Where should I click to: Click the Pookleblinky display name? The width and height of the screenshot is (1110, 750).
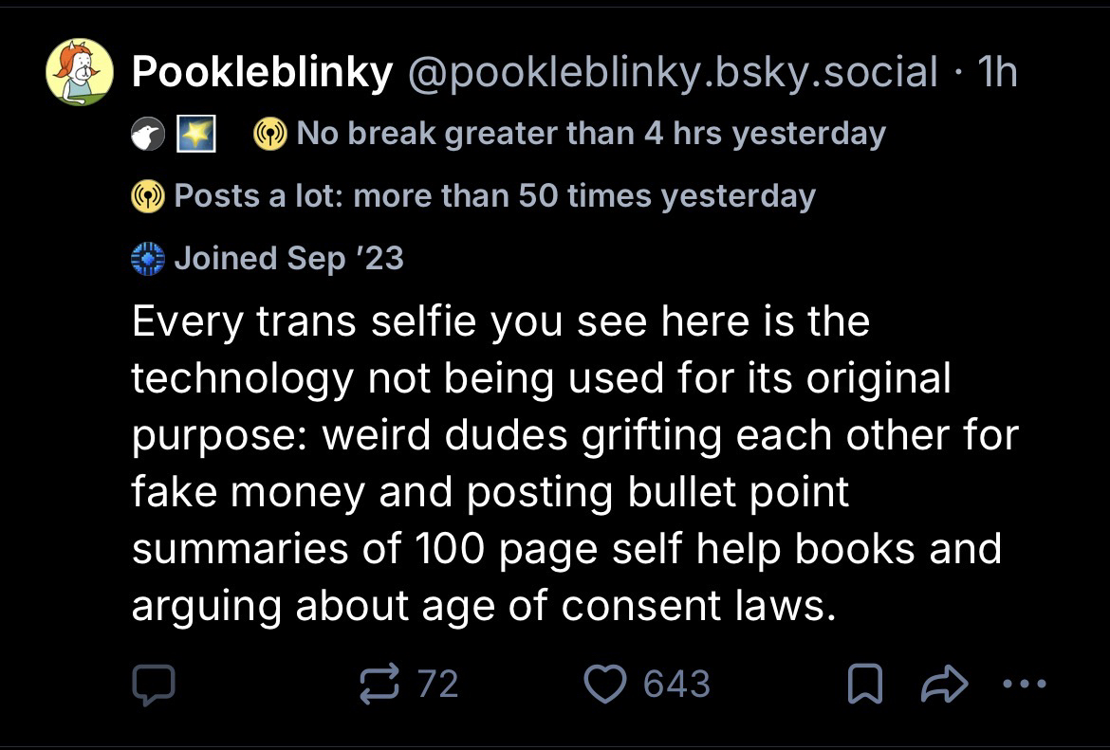261,72
